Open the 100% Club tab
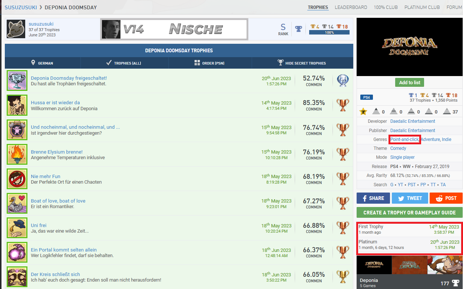 386,7
